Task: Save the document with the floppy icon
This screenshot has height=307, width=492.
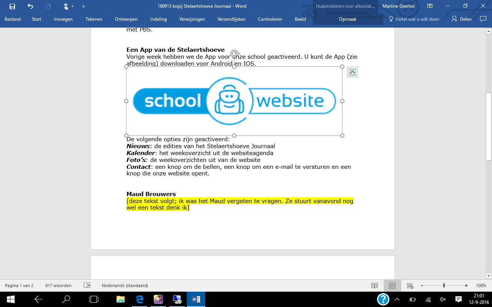Action: click(x=12, y=6)
